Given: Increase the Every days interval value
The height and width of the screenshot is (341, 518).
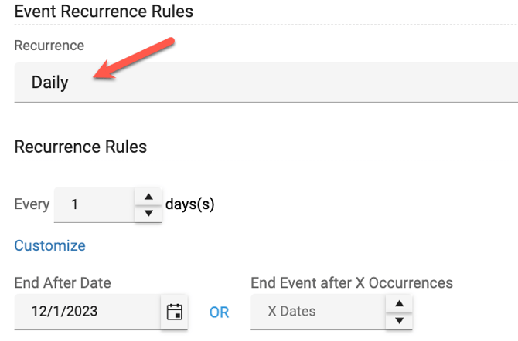Looking at the screenshot, I should (x=148, y=196).
